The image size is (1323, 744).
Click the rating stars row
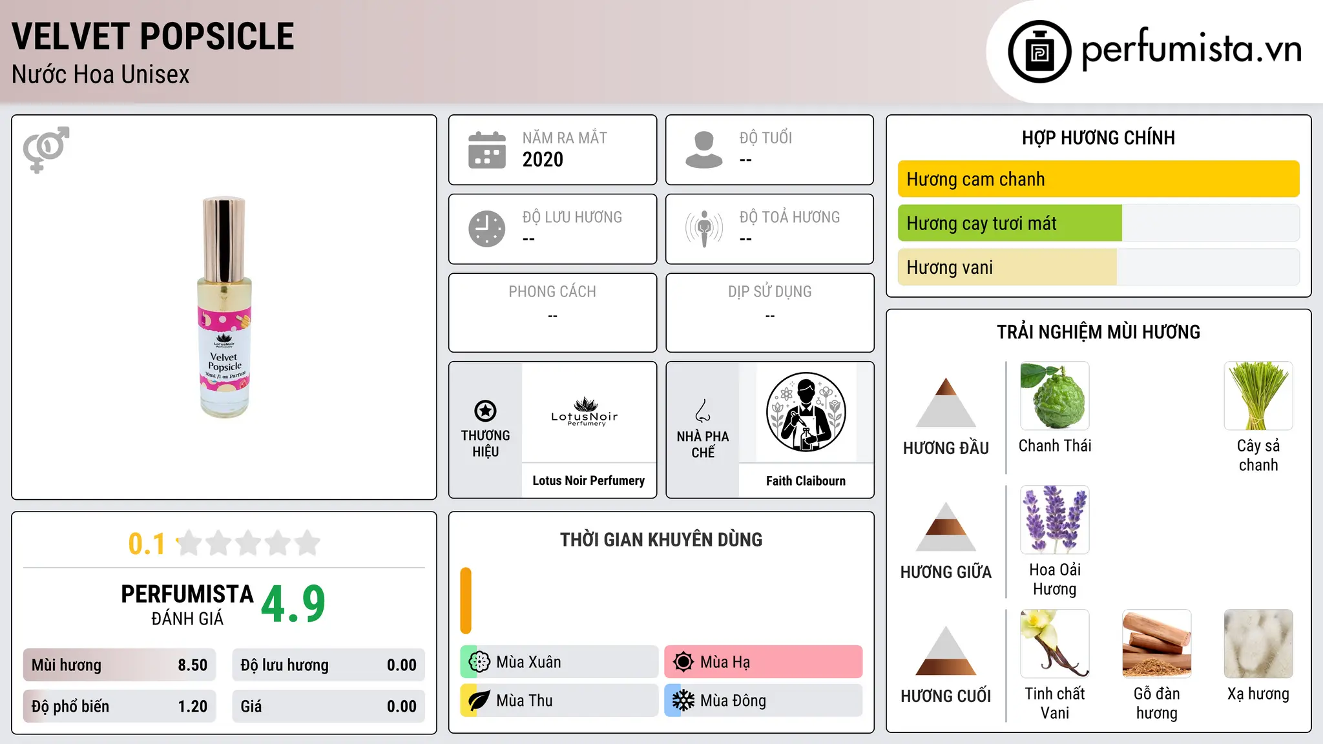pyautogui.click(x=249, y=543)
